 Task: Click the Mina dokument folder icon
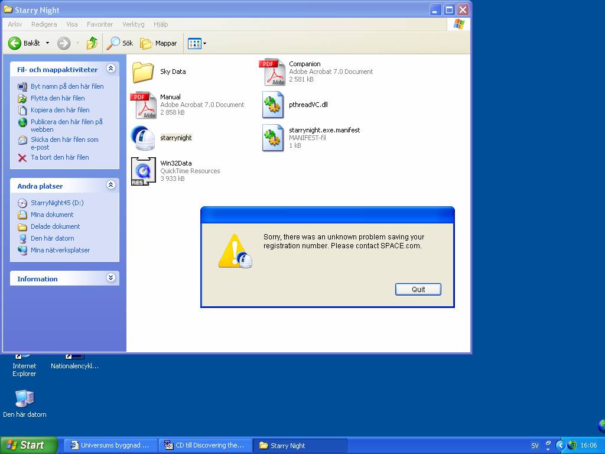pyautogui.click(x=22, y=215)
